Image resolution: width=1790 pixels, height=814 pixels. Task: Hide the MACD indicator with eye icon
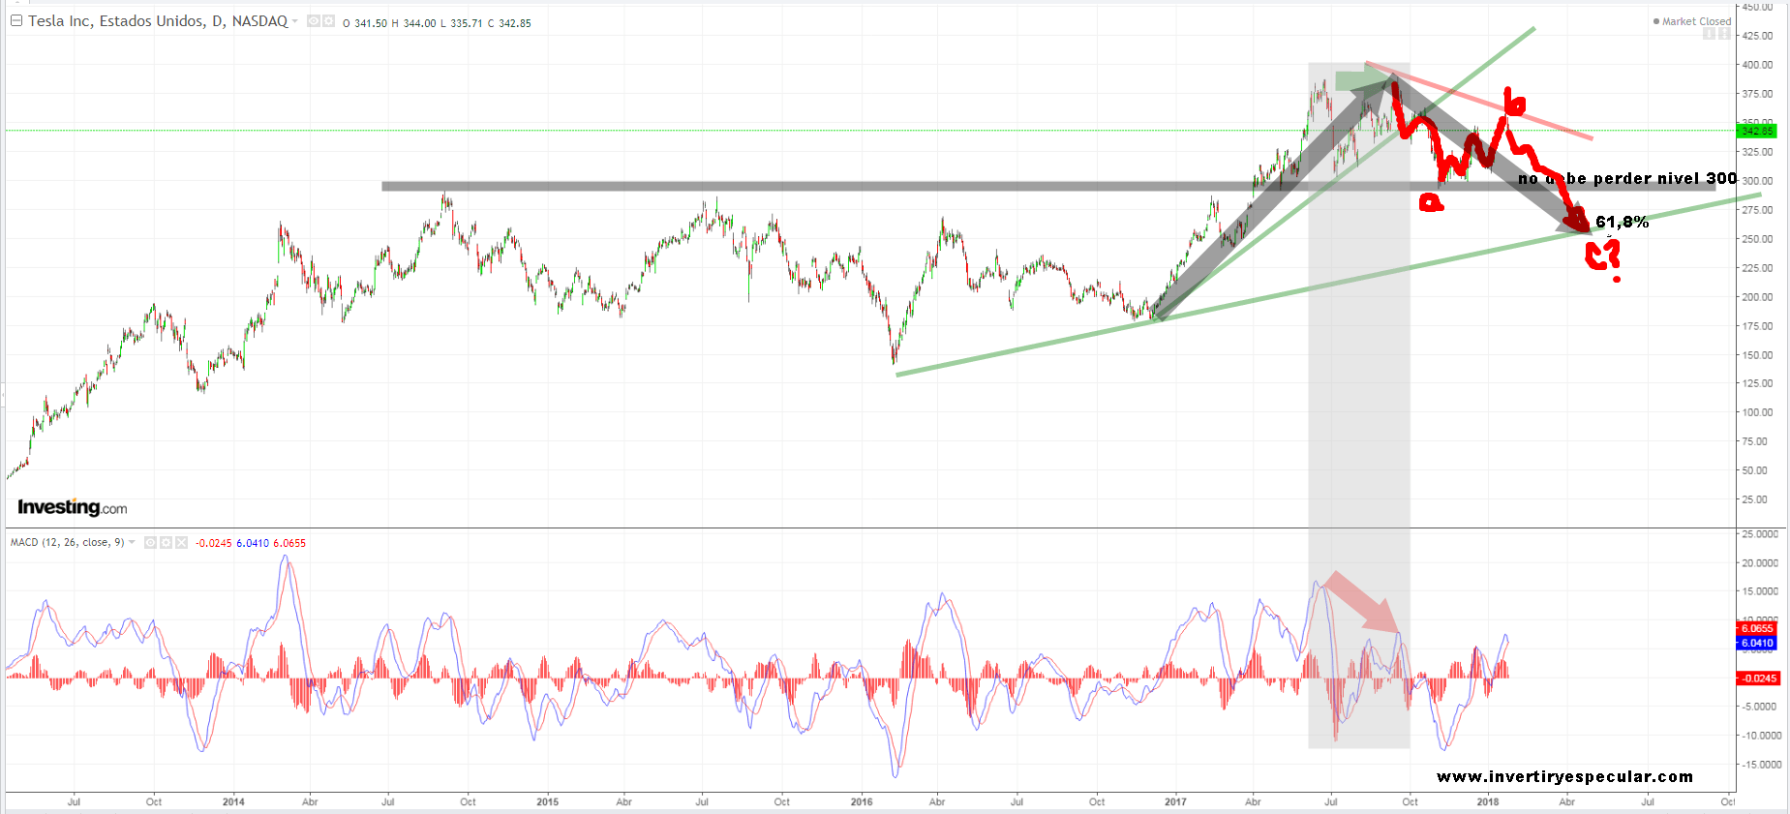tap(150, 543)
